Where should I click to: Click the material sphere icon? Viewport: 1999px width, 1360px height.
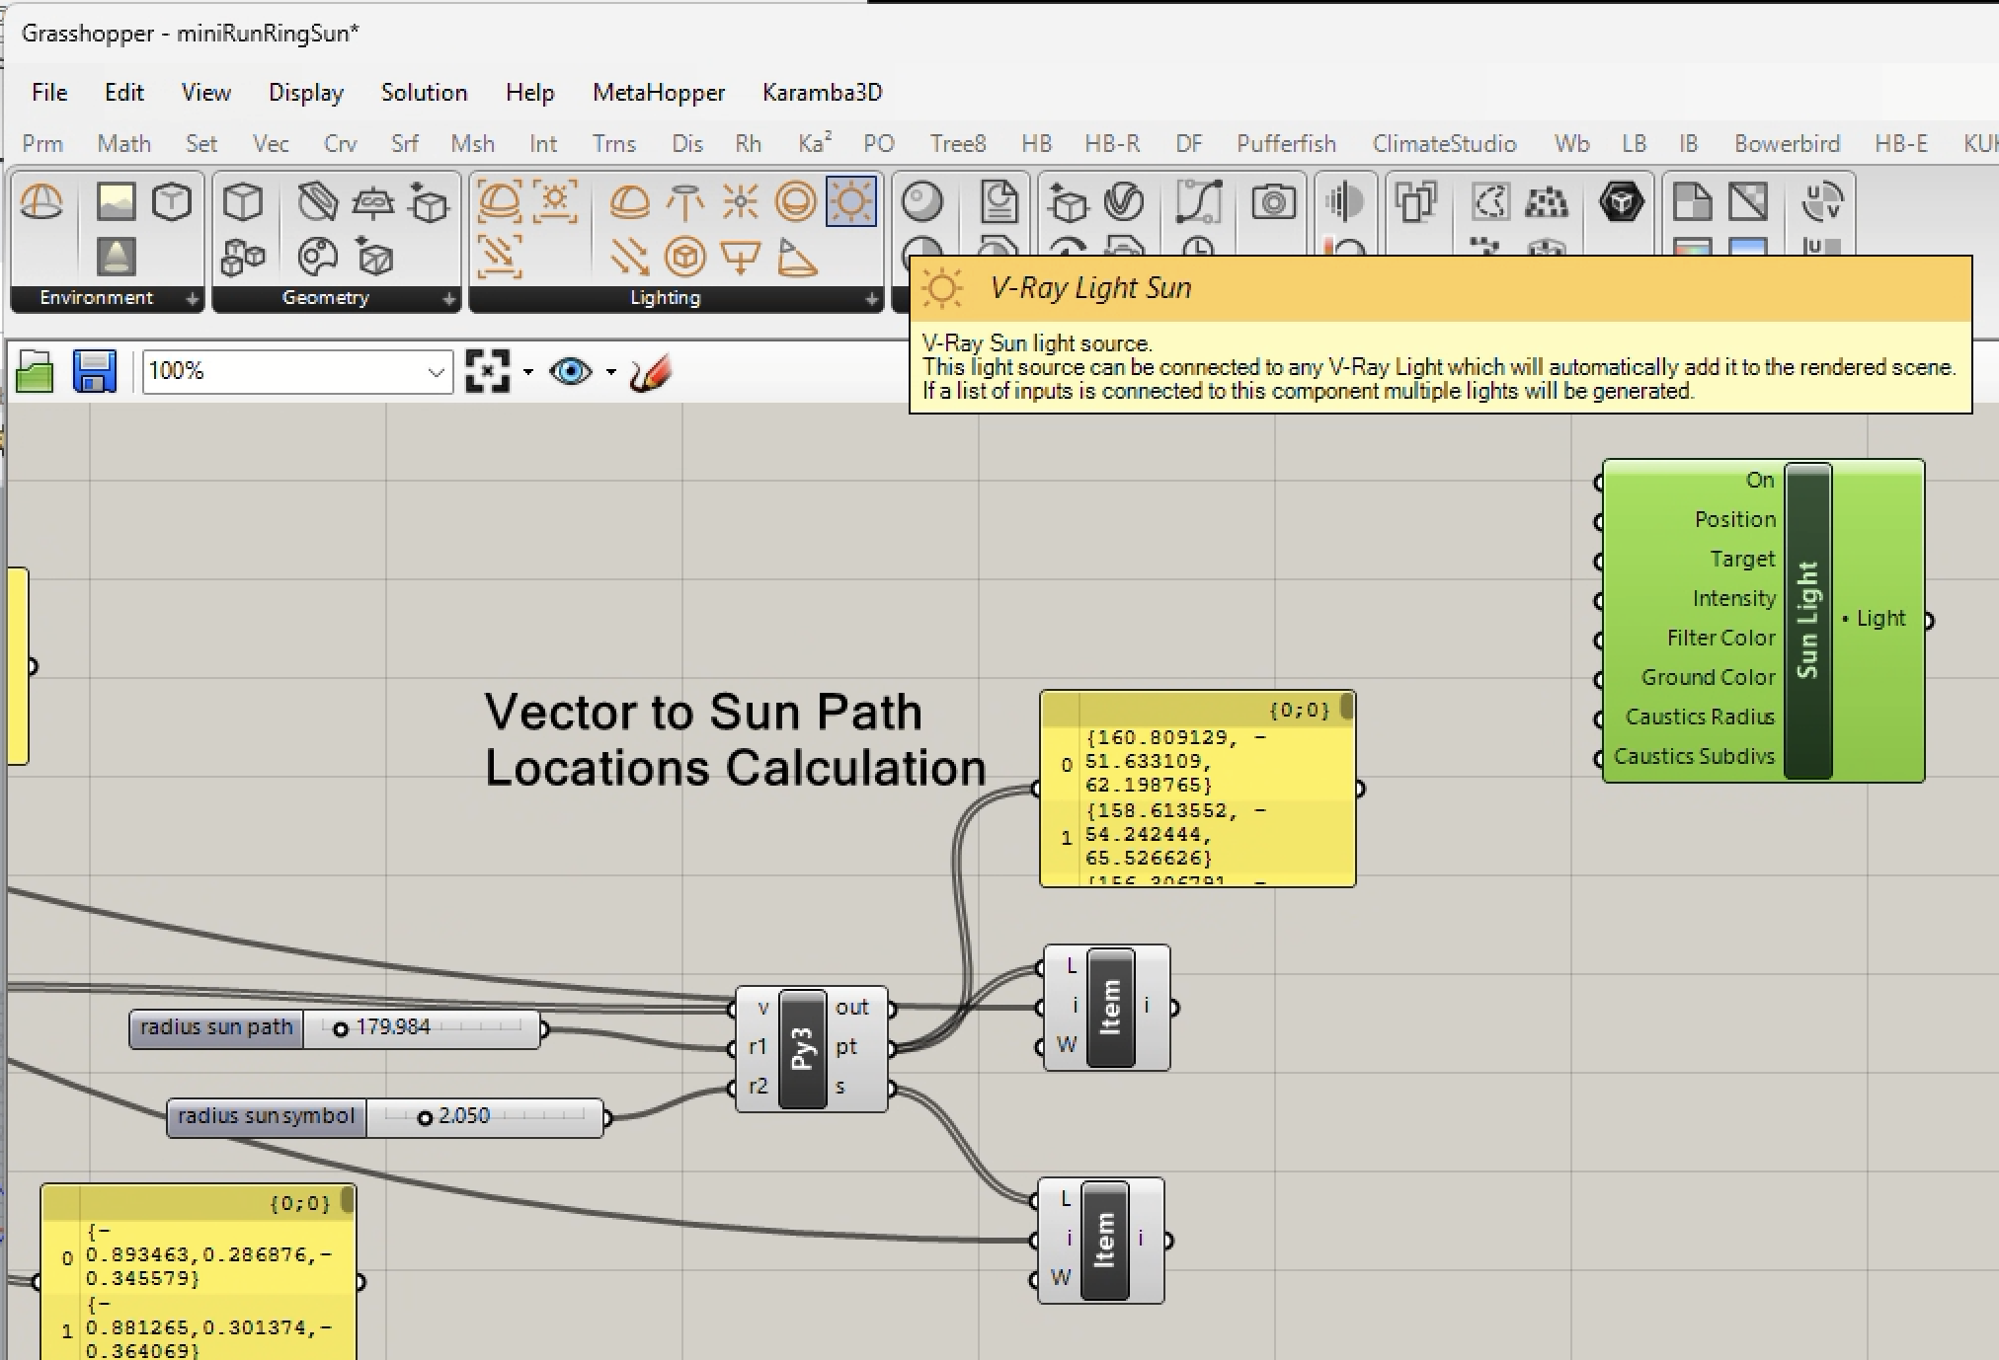tap(922, 202)
